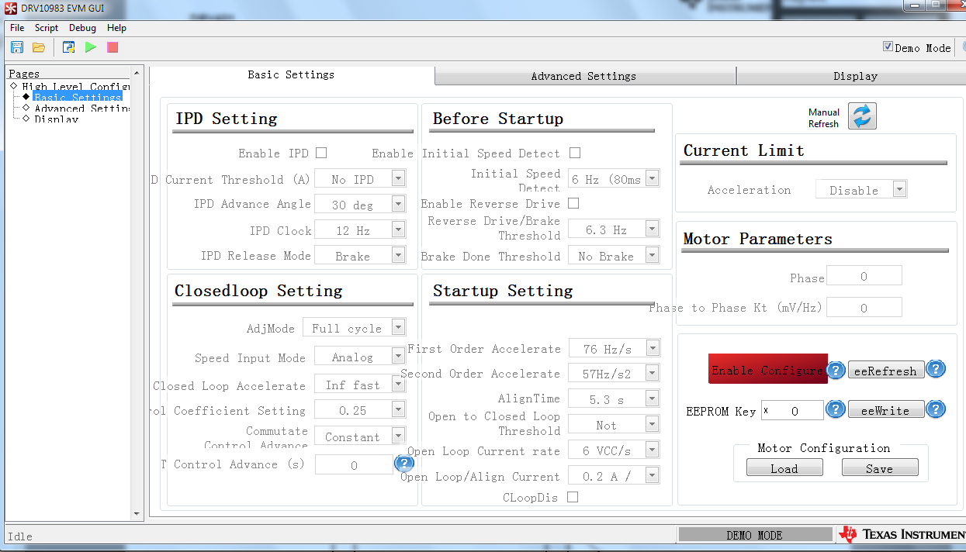Open file using the folder icon
Viewport: 966px width, 552px height.
tap(38, 47)
